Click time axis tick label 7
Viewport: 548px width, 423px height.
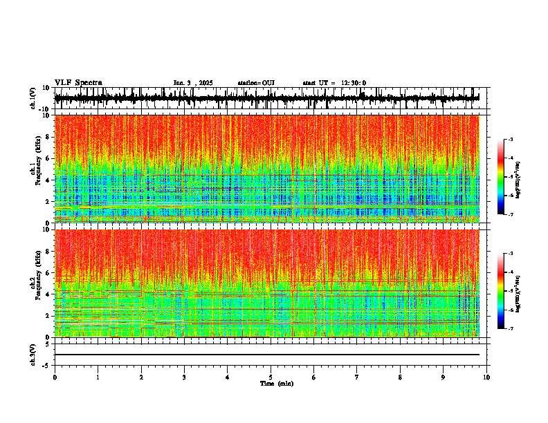coord(357,377)
